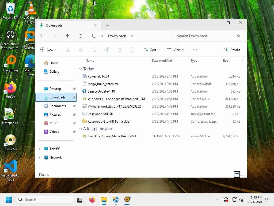This screenshot has height=206, width=274.
Task: Toggle the Details pane
Action: [232, 50]
